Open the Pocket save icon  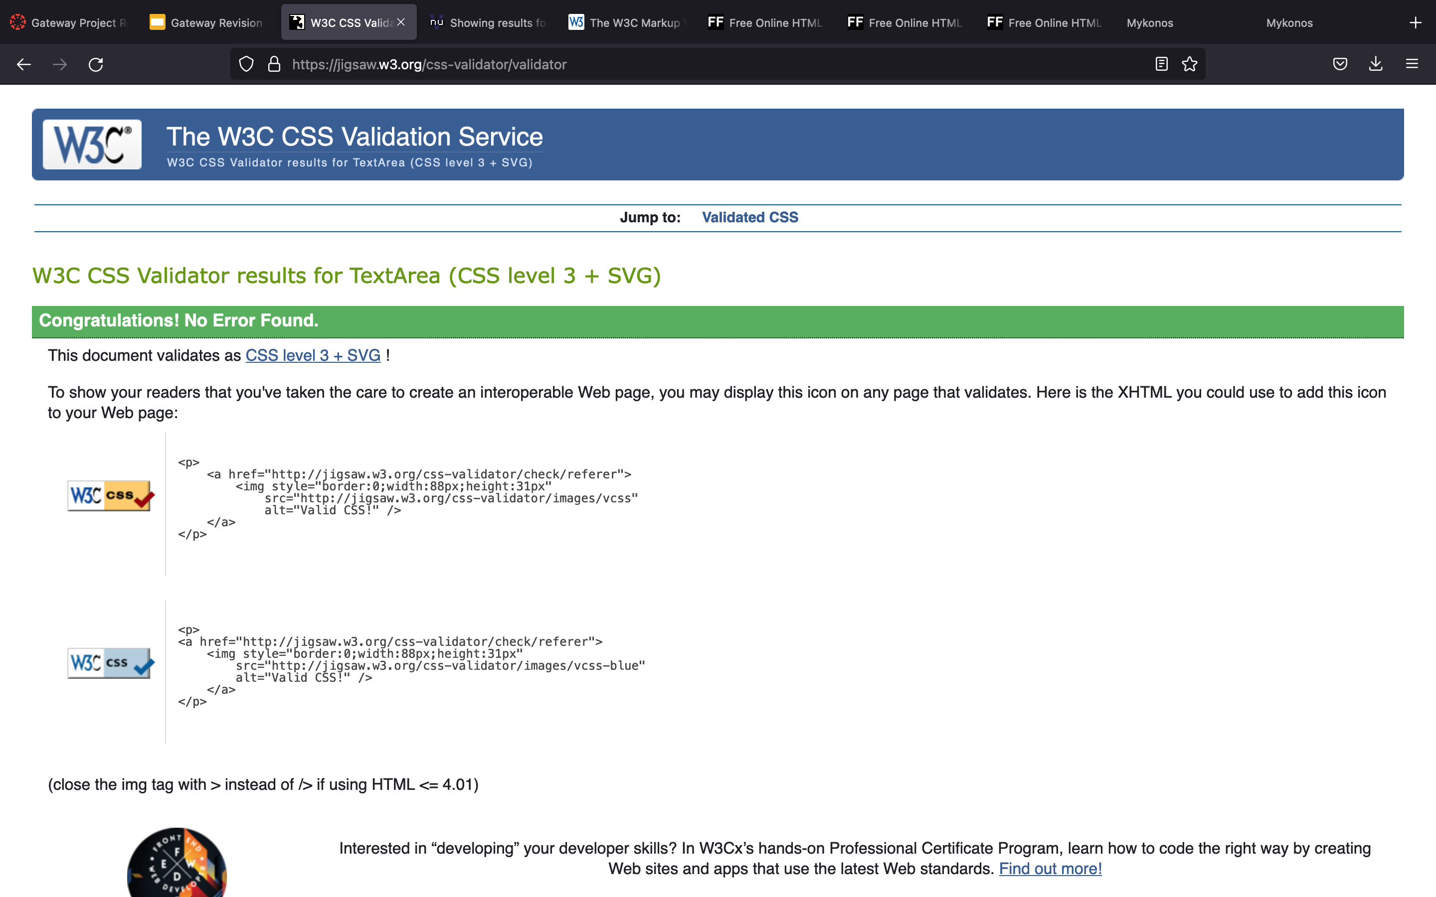(x=1340, y=64)
